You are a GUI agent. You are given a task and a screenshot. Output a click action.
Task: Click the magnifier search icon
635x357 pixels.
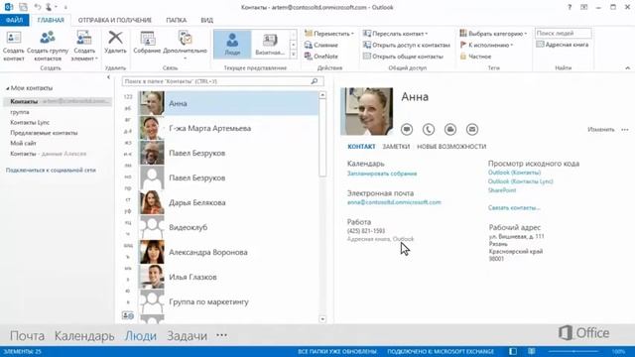tap(315, 81)
